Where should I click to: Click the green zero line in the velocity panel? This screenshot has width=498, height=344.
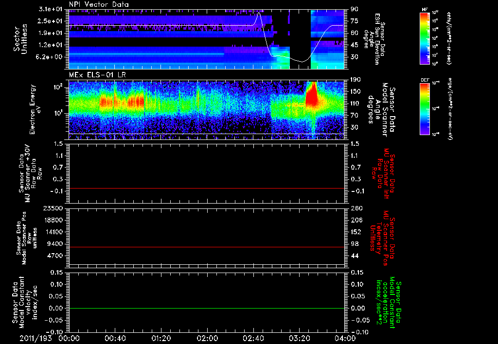(x=206, y=308)
